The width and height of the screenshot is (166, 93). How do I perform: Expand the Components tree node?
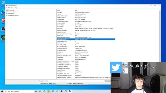(x=6, y=14)
